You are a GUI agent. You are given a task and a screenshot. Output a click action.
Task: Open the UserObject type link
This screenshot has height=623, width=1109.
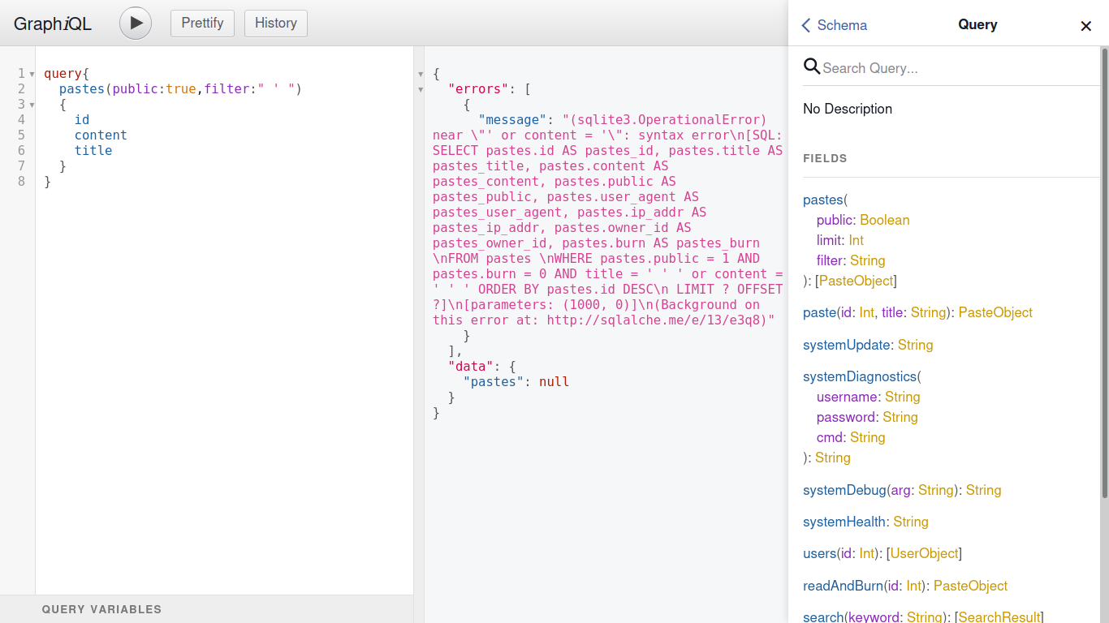[924, 553]
